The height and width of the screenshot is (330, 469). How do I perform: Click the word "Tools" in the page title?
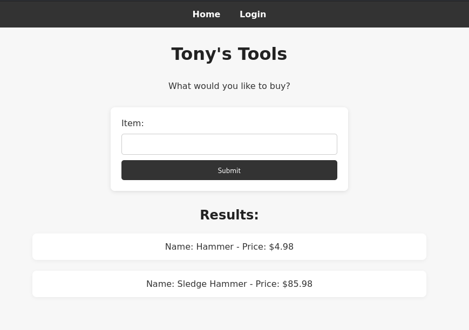[x=262, y=54]
